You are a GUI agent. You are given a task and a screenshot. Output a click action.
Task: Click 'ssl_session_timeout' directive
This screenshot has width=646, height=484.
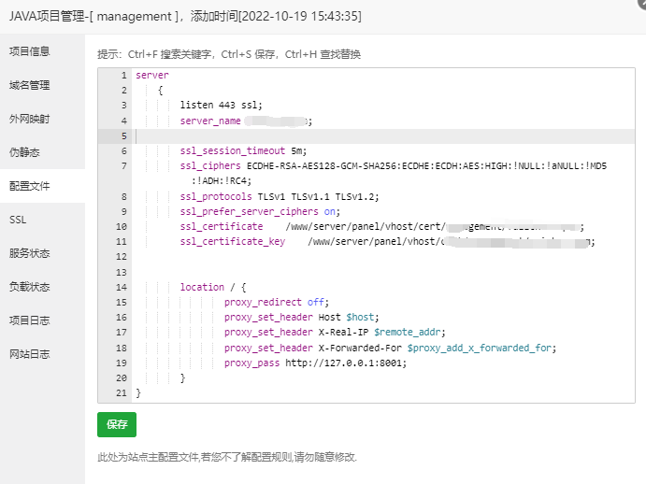(233, 151)
